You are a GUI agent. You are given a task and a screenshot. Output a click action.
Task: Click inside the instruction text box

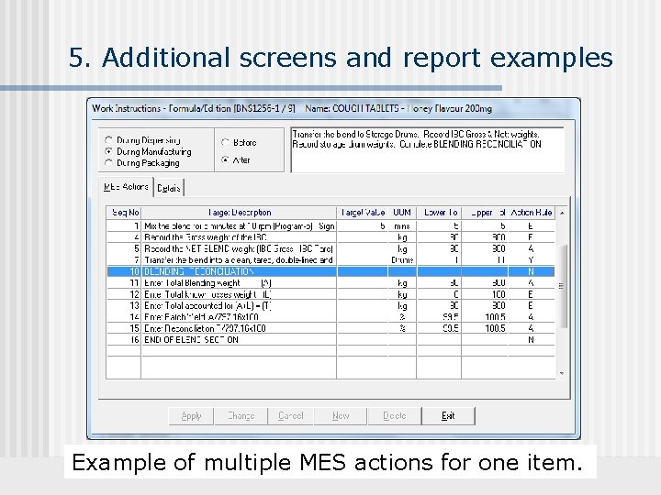[x=427, y=149]
